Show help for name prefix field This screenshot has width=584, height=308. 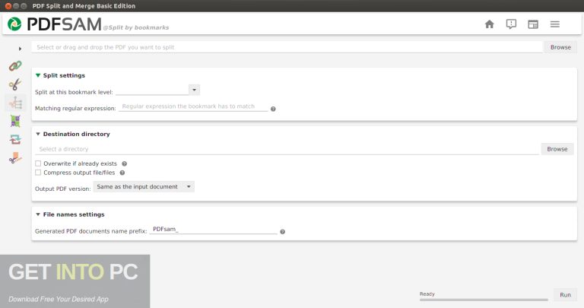click(282, 232)
